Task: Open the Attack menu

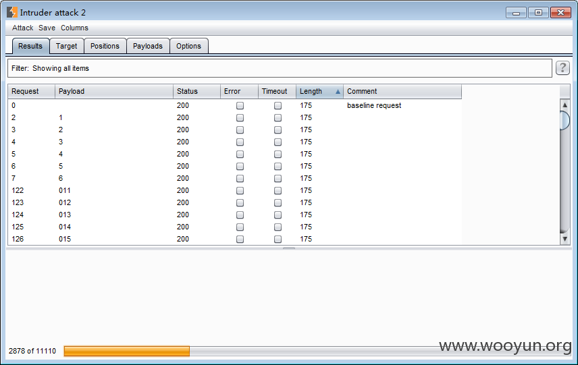Action: point(22,28)
